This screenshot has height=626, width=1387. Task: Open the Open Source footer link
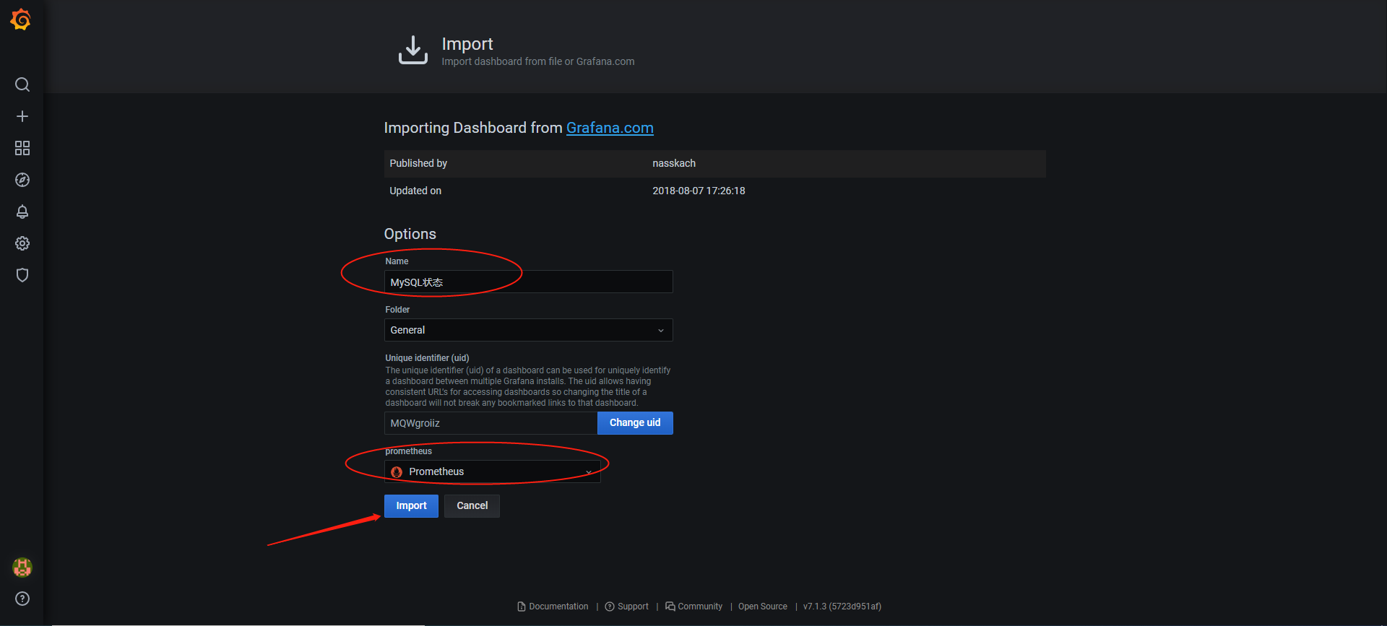(763, 607)
